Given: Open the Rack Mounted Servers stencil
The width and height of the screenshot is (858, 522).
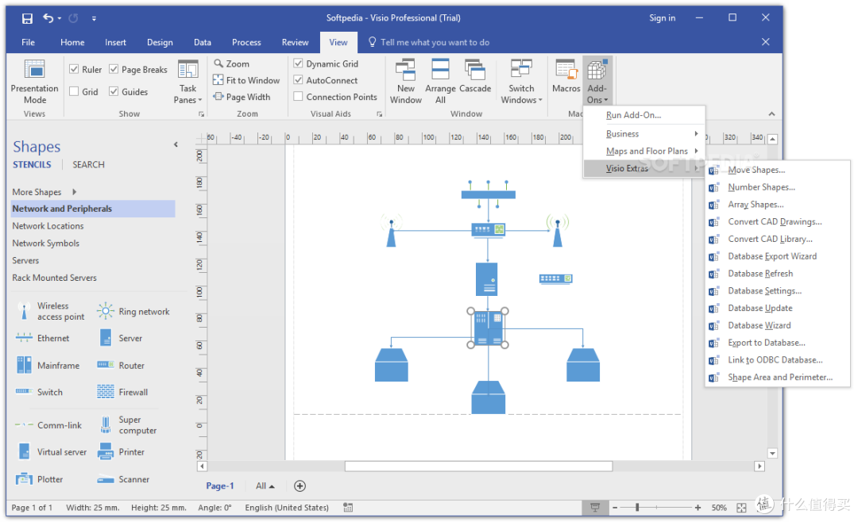Looking at the screenshot, I should [x=54, y=278].
